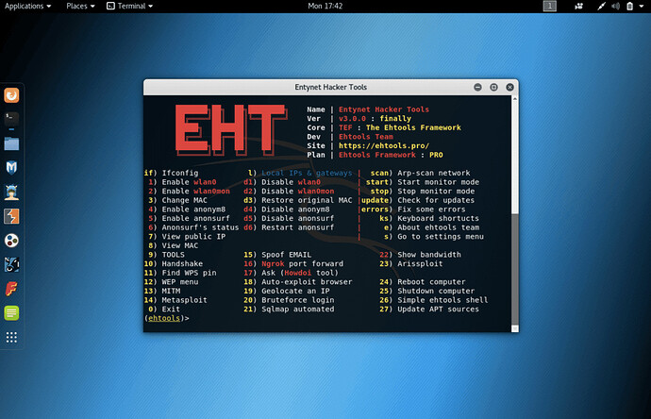Launch Burp Suite from the dock
This screenshot has height=419, width=651.
point(12,217)
